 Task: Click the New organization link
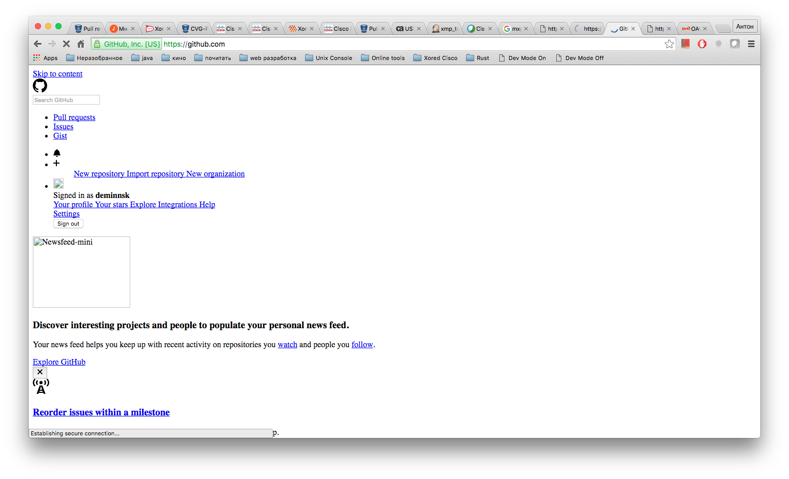pos(215,174)
